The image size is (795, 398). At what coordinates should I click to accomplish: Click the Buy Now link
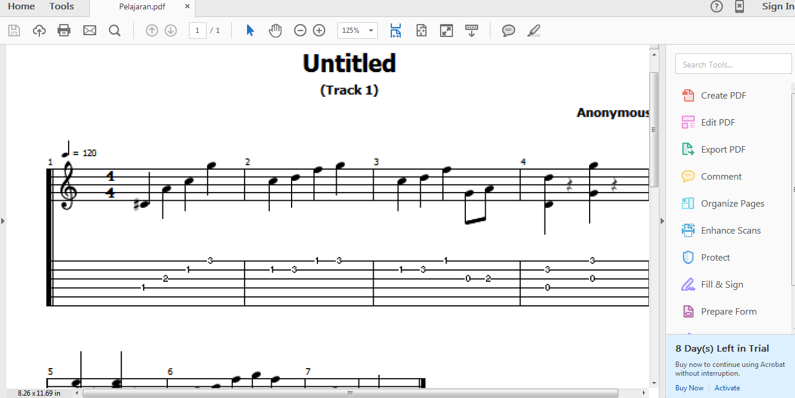point(689,388)
